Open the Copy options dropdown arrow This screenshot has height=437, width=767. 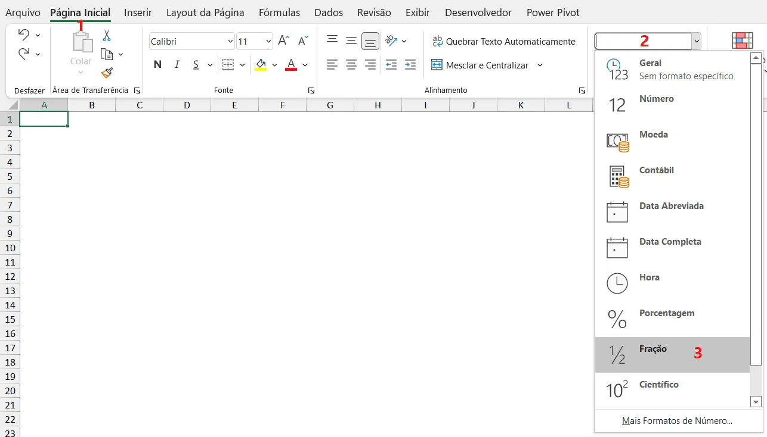pyautogui.click(x=120, y=55)
